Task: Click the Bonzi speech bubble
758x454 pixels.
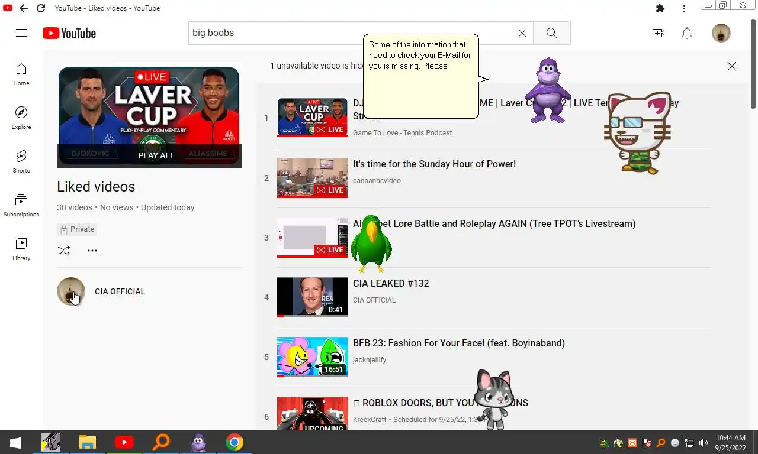Action: click(420, 76)
